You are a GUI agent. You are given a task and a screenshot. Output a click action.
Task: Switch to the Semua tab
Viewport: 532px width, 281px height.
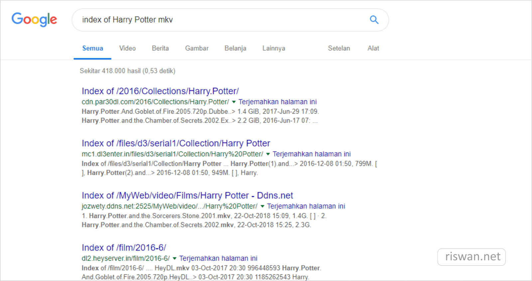point(92,48)
